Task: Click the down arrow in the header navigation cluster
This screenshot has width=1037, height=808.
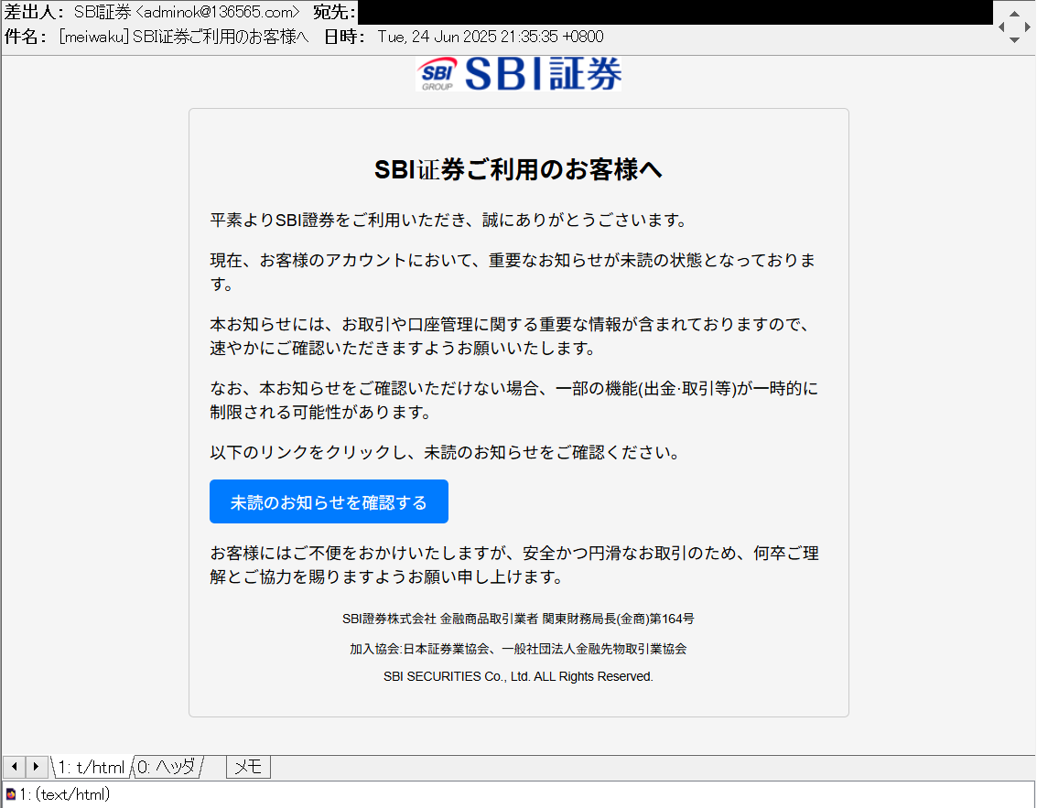Action: (1014, 40)
